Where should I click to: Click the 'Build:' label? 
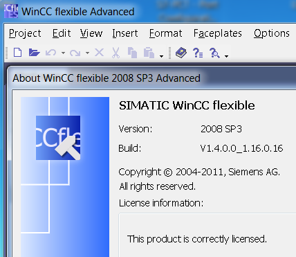pyautogui.click(x=130, y=148)
